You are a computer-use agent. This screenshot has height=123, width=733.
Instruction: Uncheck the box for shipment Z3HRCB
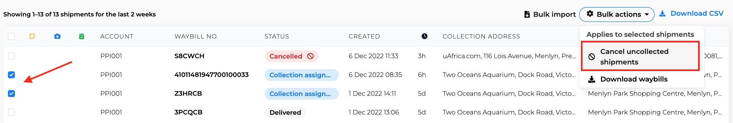pyautogui.click(x=12, y=94)
